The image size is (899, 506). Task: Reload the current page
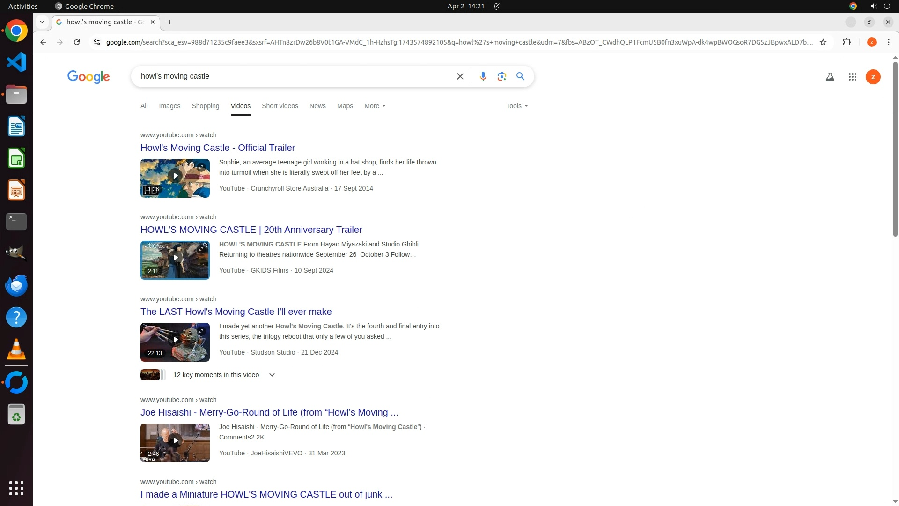(x=77, y=42)
